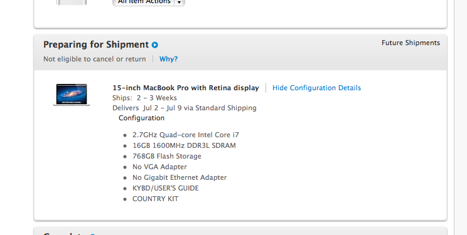Open the All Item Actions dropdown arrow
The width and height of the screenshot is (467, 235).
coord(180,3)
